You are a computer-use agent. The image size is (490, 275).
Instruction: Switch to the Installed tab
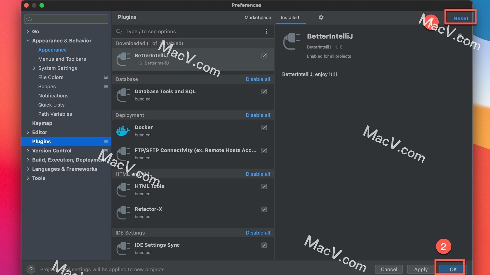click(290, 17)
